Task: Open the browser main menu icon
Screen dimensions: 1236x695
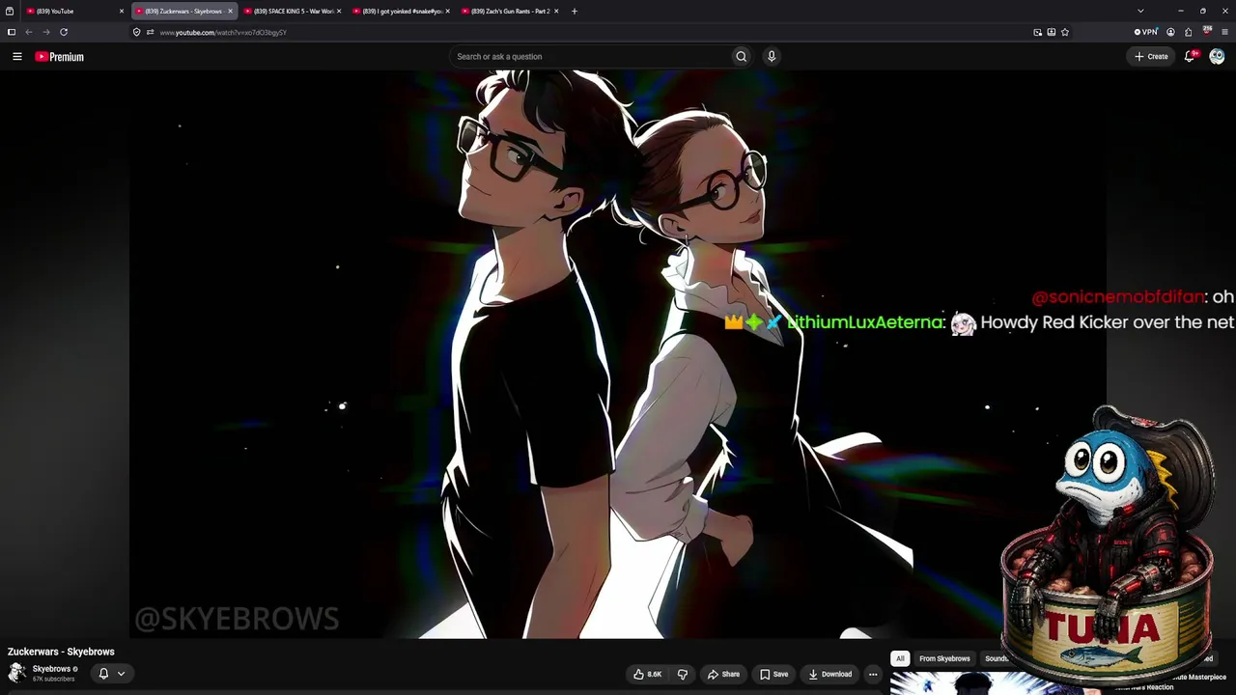Action: tap(1224, 32)
